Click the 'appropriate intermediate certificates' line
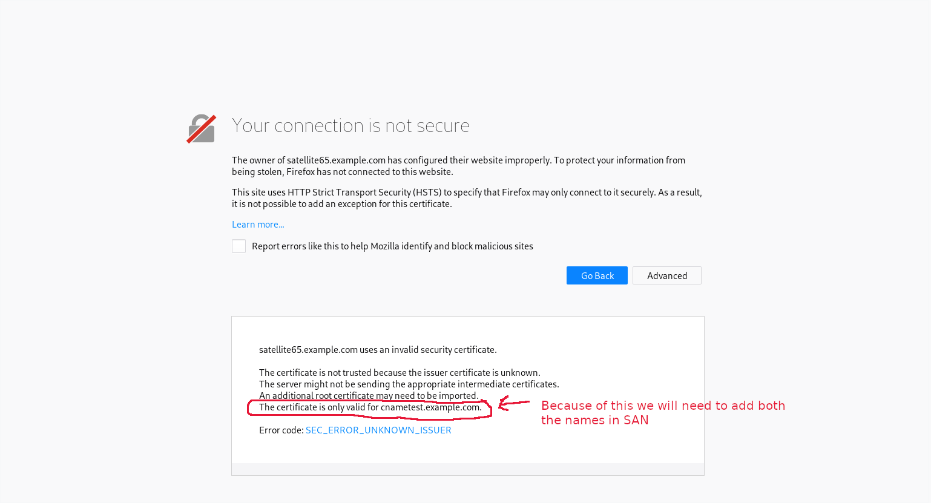Viewport: 931px width, 503px height. pos(409,384)
